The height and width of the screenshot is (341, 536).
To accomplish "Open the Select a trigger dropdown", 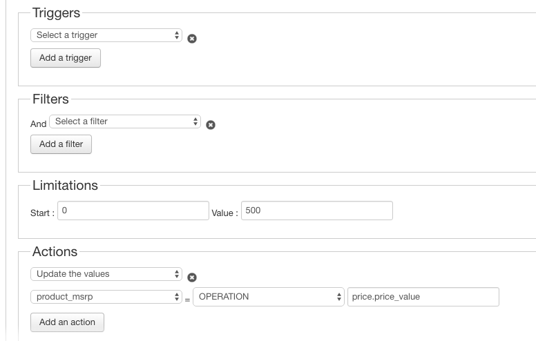I will click(106, 35).
